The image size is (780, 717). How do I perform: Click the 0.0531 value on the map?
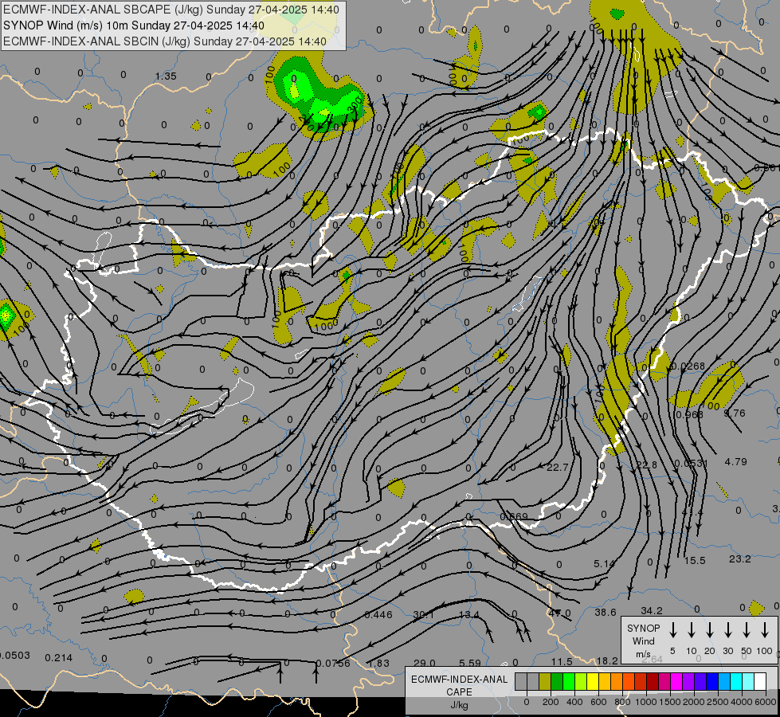click(691, 463)
